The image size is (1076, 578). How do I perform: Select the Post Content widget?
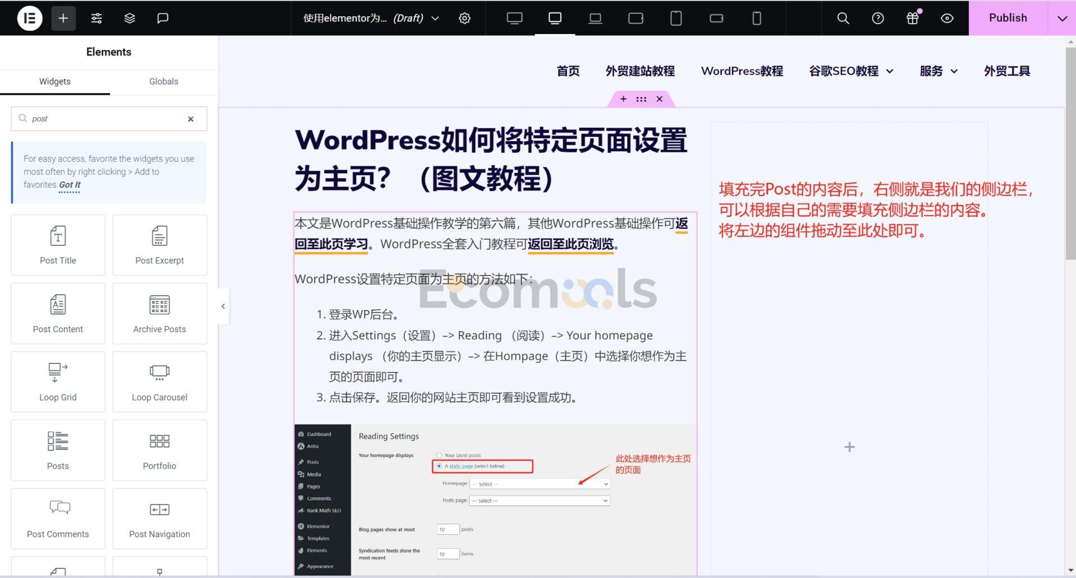[58, 314]
